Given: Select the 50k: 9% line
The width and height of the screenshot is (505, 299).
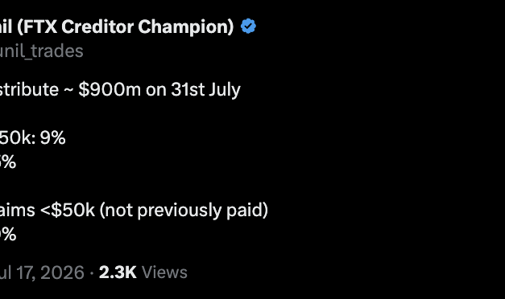Looking at the screenshot, I should coord(32,137).
